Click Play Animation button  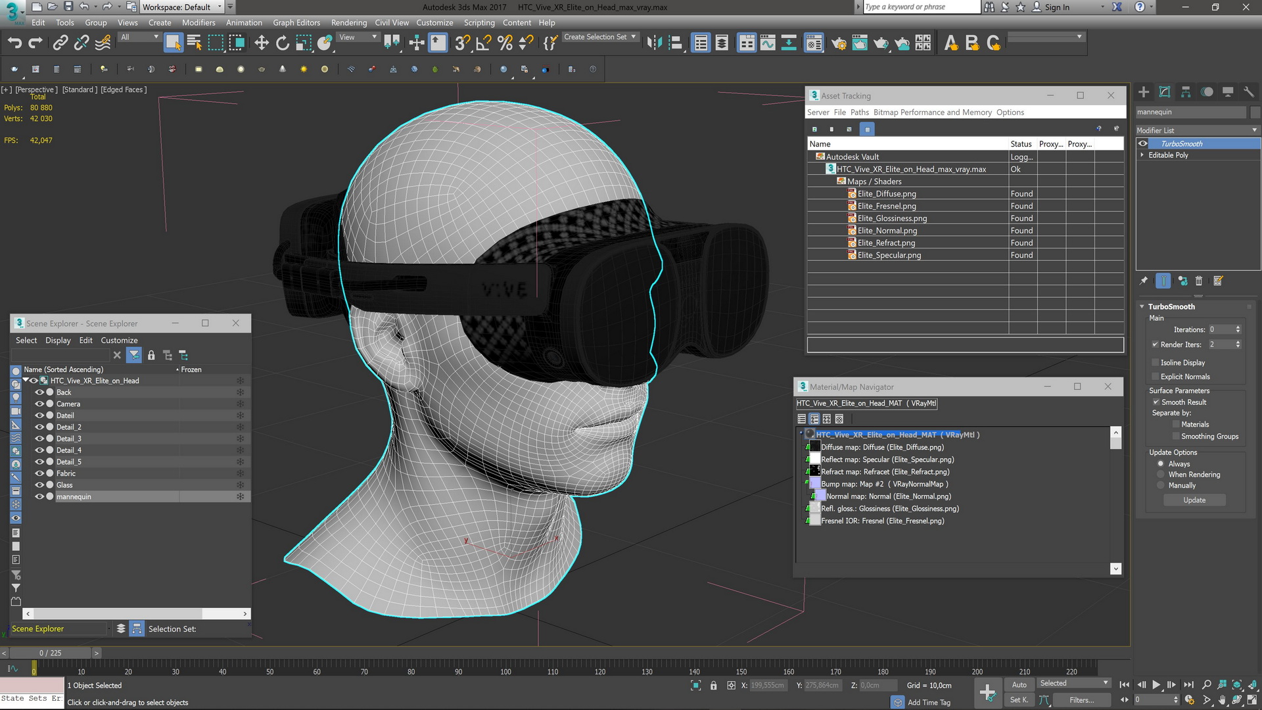tap(1156, 685)
